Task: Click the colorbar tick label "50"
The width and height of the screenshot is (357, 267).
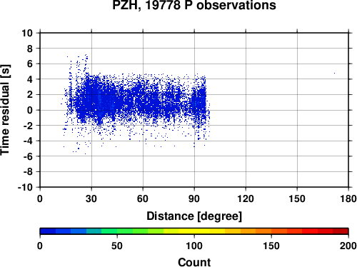Action: pos(117,246)
